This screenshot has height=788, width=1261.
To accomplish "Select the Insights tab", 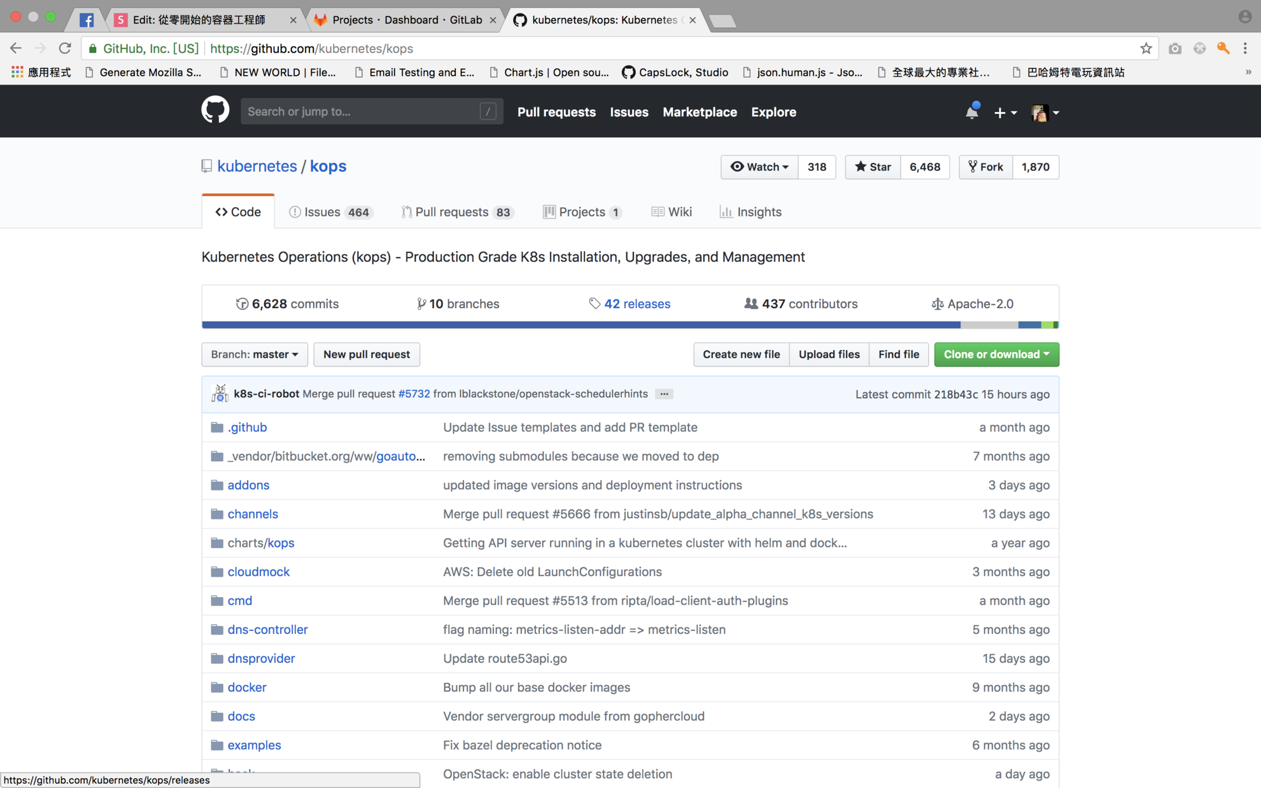I will pos(750,212).
